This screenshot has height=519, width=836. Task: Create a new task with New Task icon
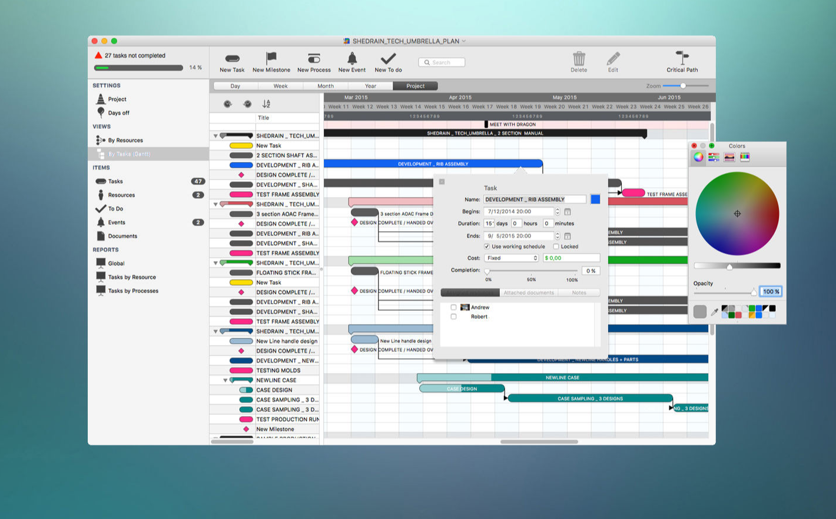click(x=232, y=59)
